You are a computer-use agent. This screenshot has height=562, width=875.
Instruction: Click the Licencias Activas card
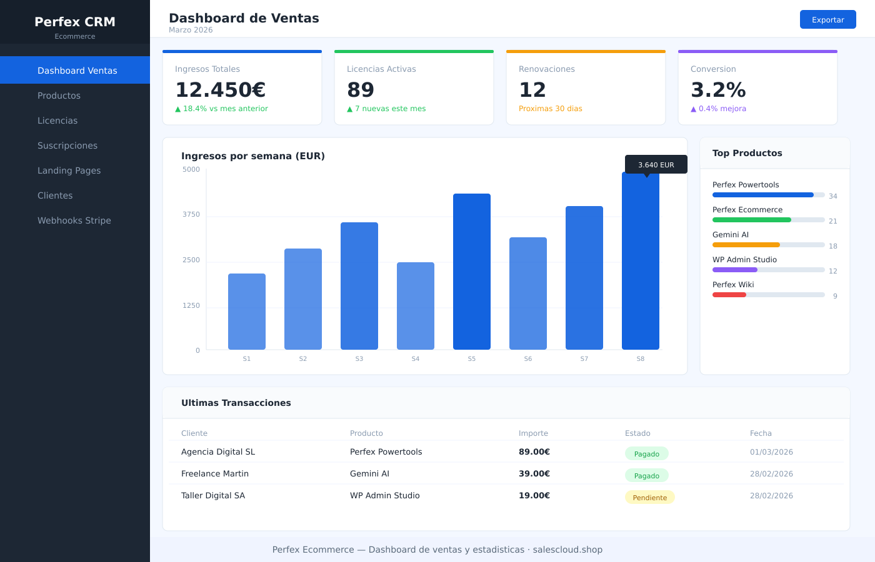coord(414,89)
